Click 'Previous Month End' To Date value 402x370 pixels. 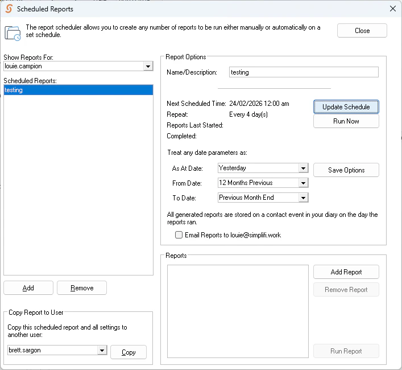pos(246,198)
